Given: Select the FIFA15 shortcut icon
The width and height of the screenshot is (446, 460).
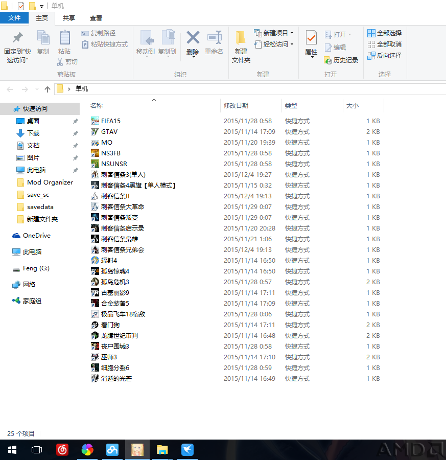Looking at the screenshot, I should tap(95, 121).
